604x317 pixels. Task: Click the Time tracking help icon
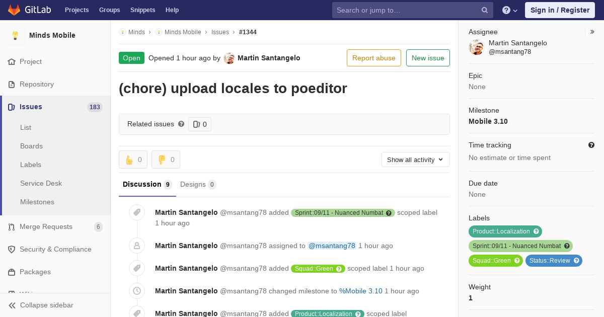pos(591,145)
